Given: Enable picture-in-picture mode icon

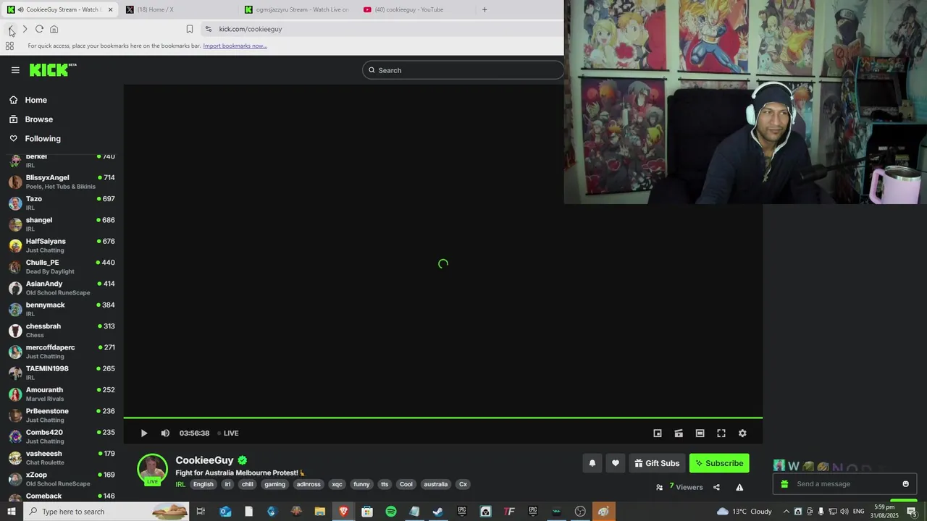Looking at the screenshot, I should click(658, 433).
